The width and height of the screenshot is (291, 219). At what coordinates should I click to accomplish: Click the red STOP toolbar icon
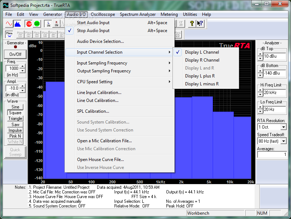pyautogui.click(x=29, y=24)
